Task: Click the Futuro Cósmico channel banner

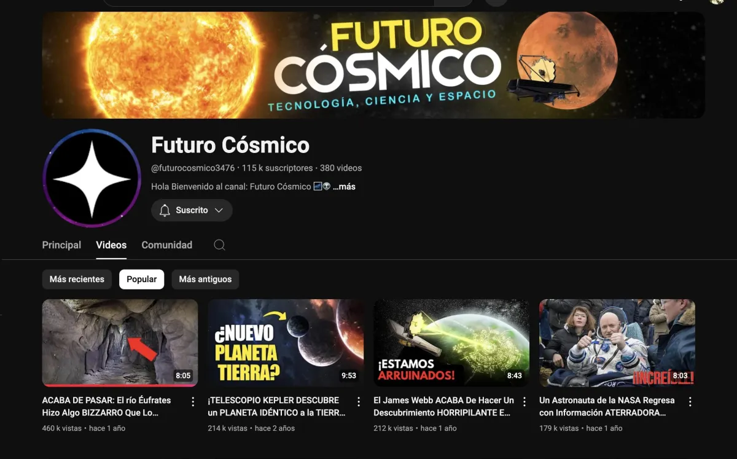Action: (373, 65)
